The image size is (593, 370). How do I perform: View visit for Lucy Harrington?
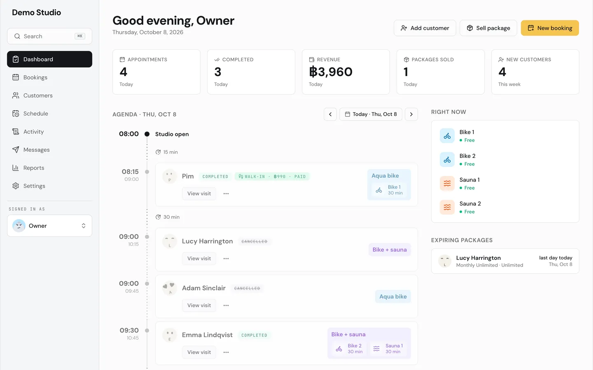(x=199, y=259)
